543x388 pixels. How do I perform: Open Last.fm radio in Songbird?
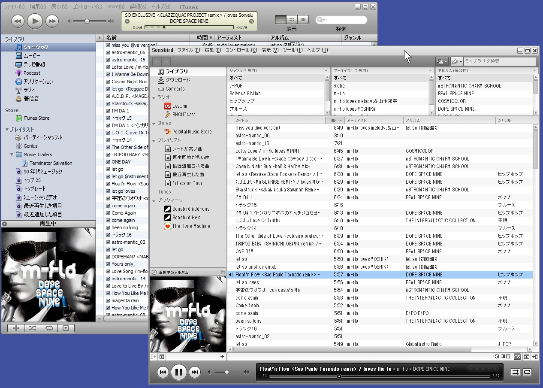180,106
